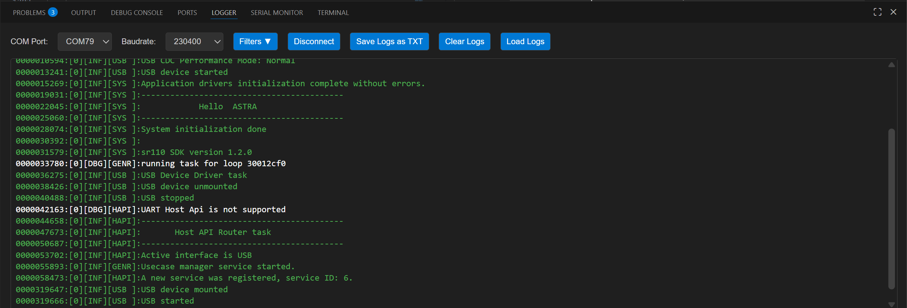Disconnect from the serial port

click(314, 42)
